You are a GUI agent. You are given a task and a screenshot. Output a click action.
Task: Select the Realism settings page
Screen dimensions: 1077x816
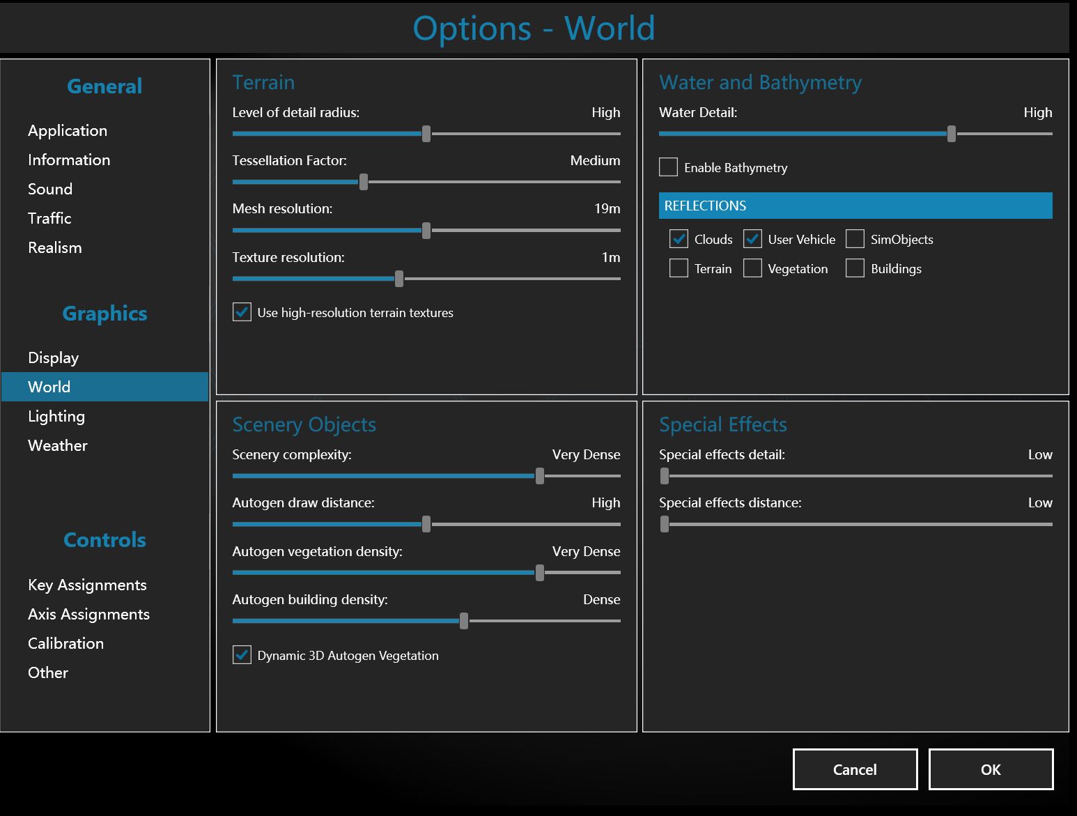(x=55, y=247)
